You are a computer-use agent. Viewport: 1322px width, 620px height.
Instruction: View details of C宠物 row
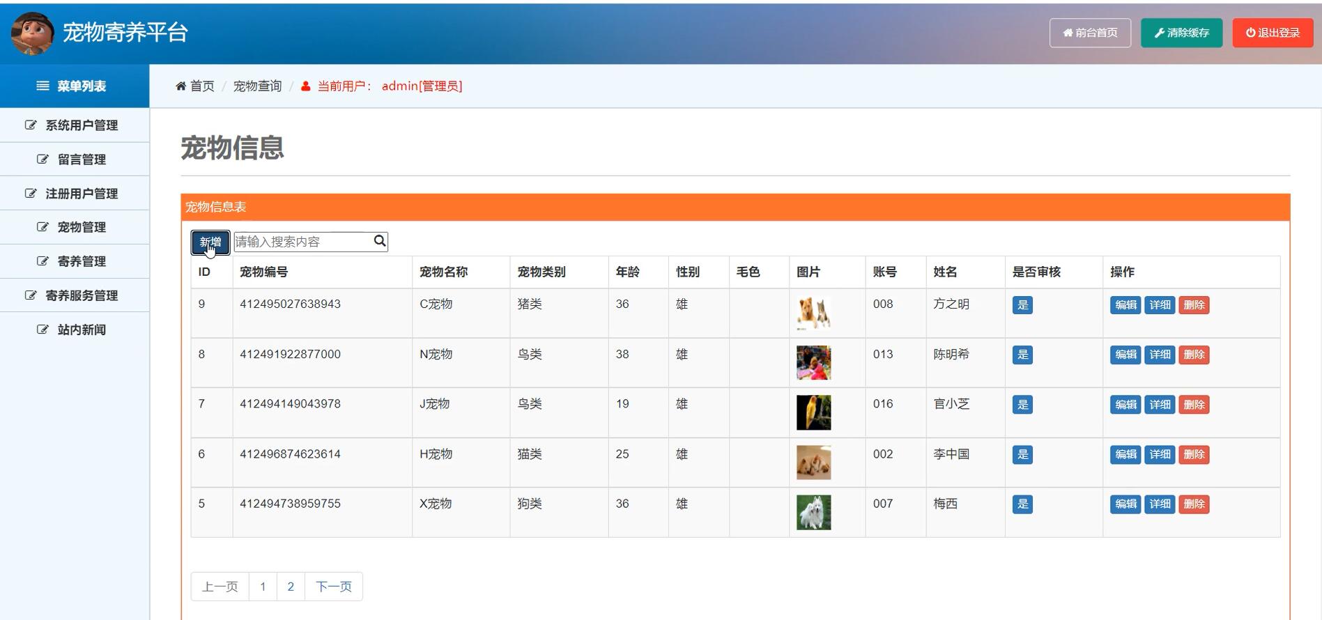[1160, 305]
